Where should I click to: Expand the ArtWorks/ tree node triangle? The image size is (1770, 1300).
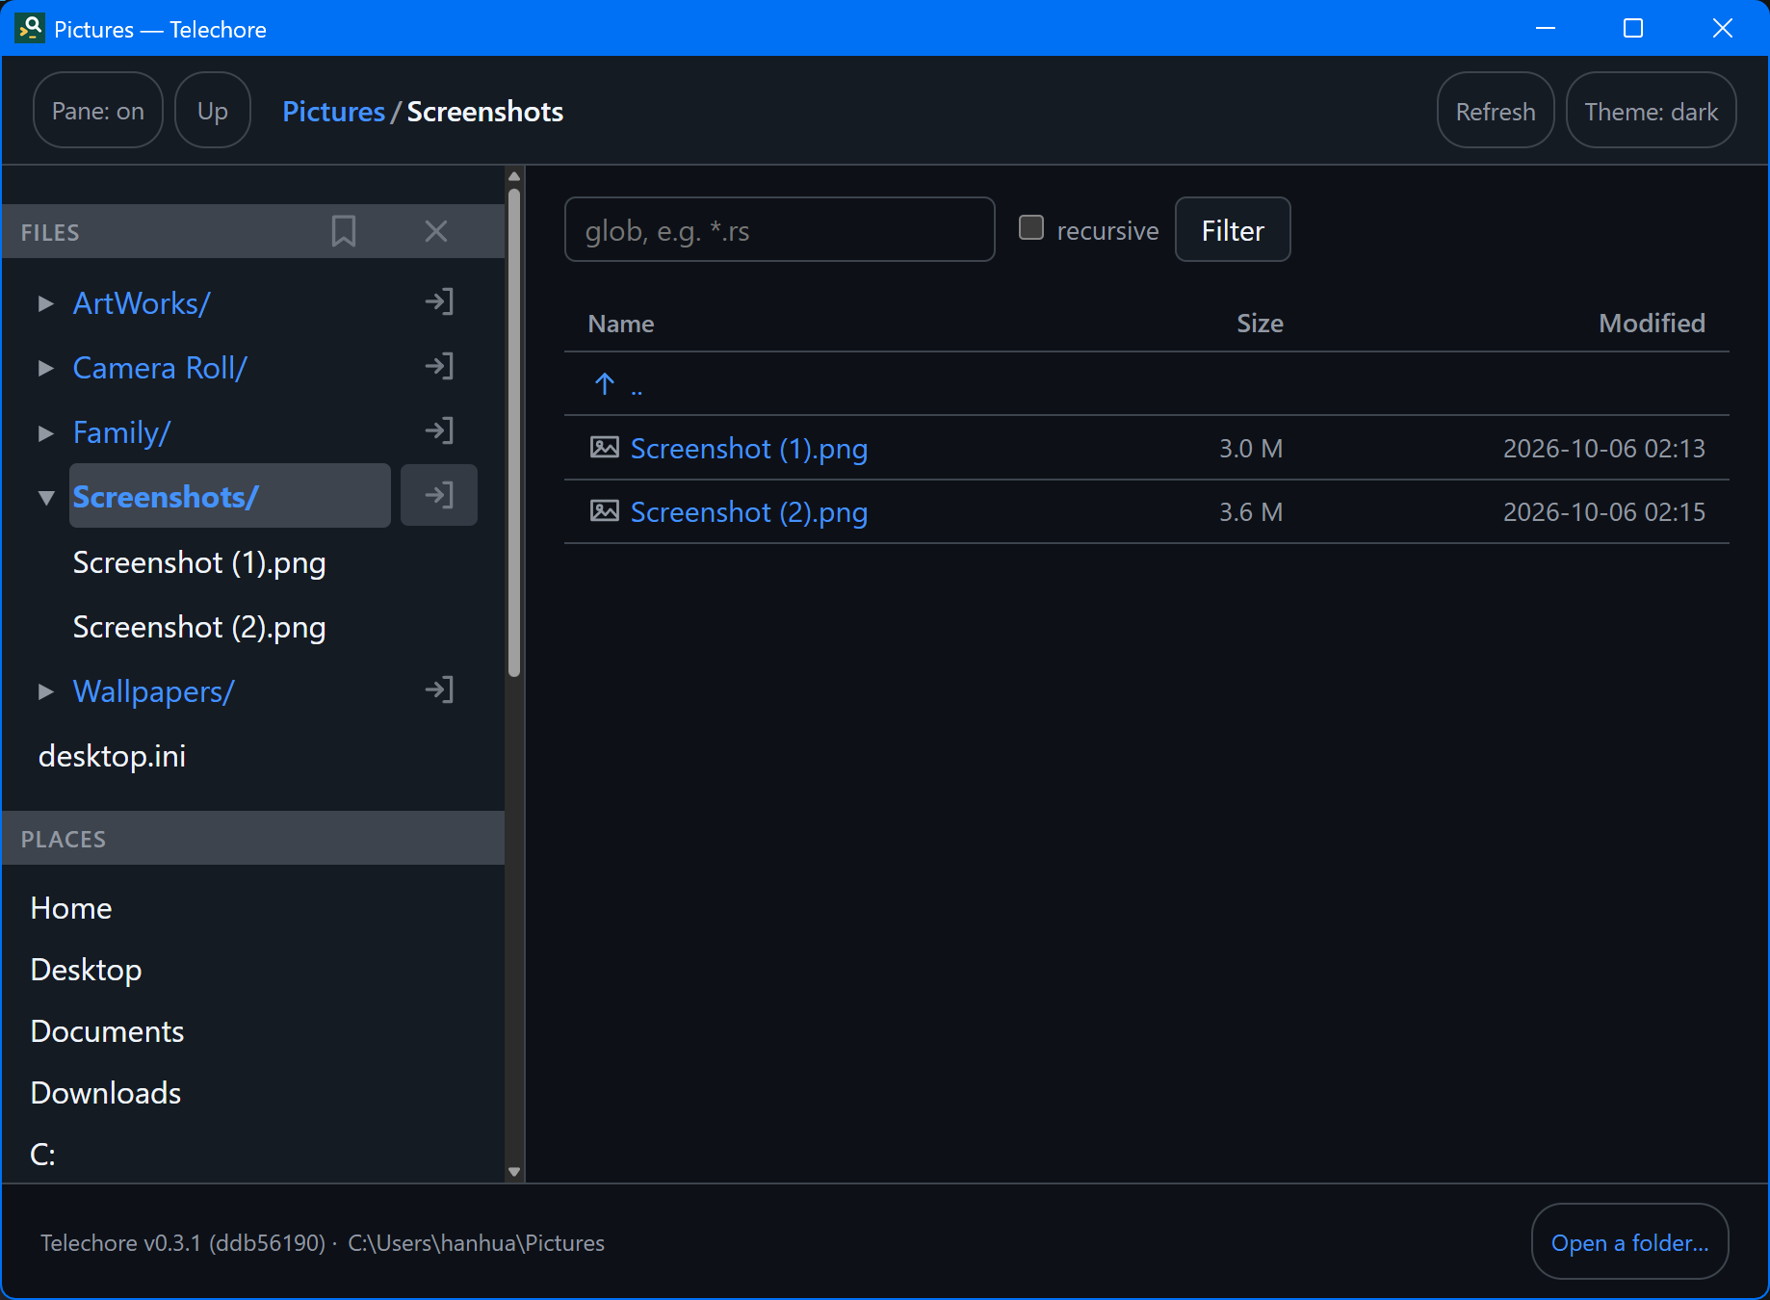[x=45, y=304]
